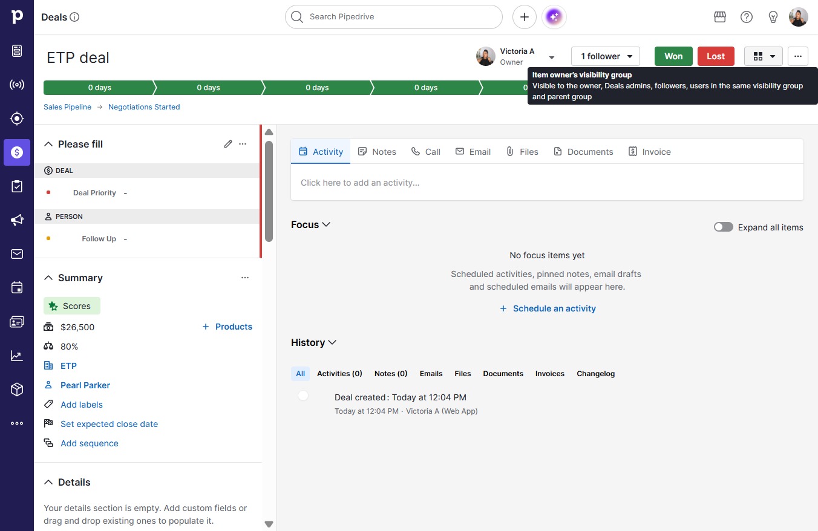This screenshot has height=531, width=818.
Task: Open the Marketplace storefront icon
Action: point(720,17)
